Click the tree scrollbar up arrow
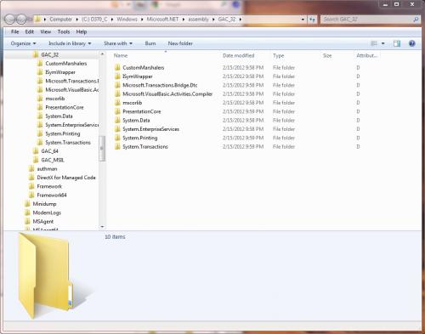The height and width of the screenshot is (334, 425). [x=102, y=54]
